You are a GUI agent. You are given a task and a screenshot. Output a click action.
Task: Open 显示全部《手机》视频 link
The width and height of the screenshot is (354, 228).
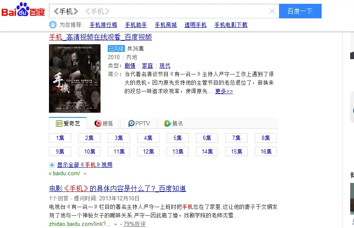85,165
